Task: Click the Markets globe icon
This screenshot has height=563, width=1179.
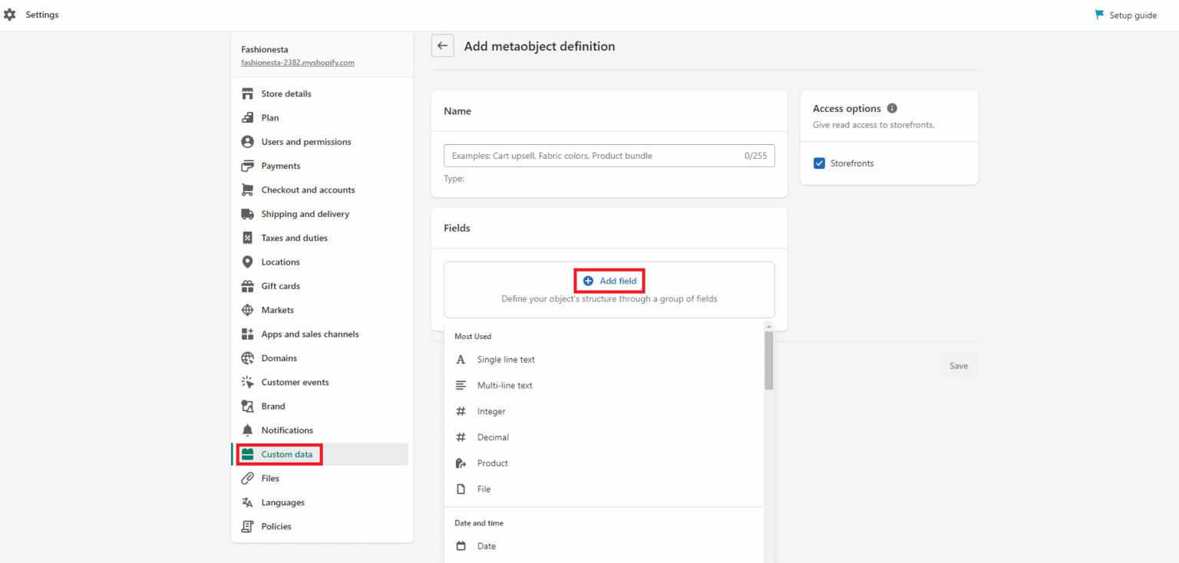Action: pos(247,310)
